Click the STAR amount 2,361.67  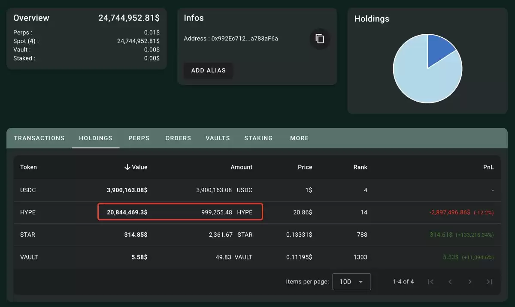click(221, 235)
